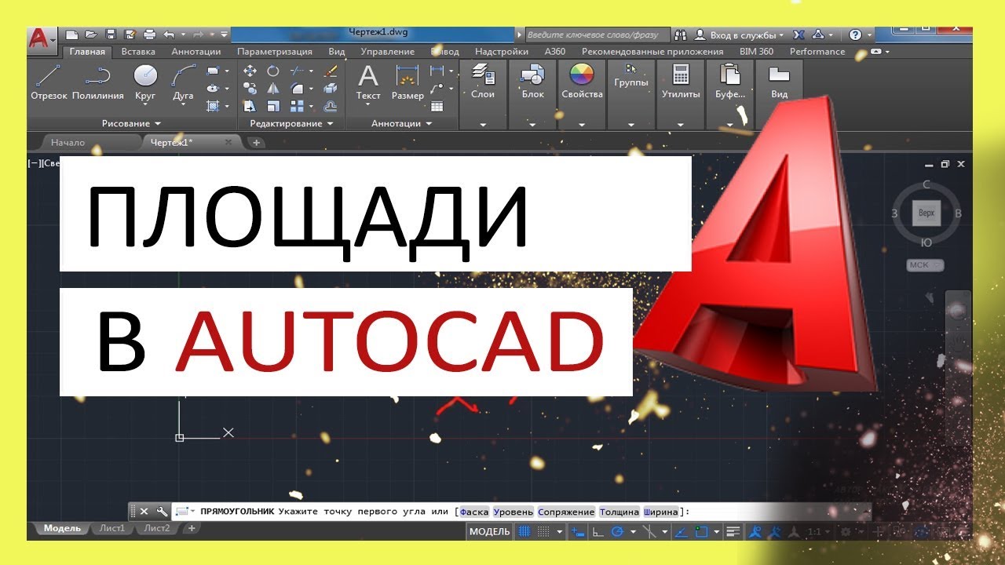Expand the Группы panel arrow
The width and height of the screenshot is (1005, 565).
click(631, 125)
